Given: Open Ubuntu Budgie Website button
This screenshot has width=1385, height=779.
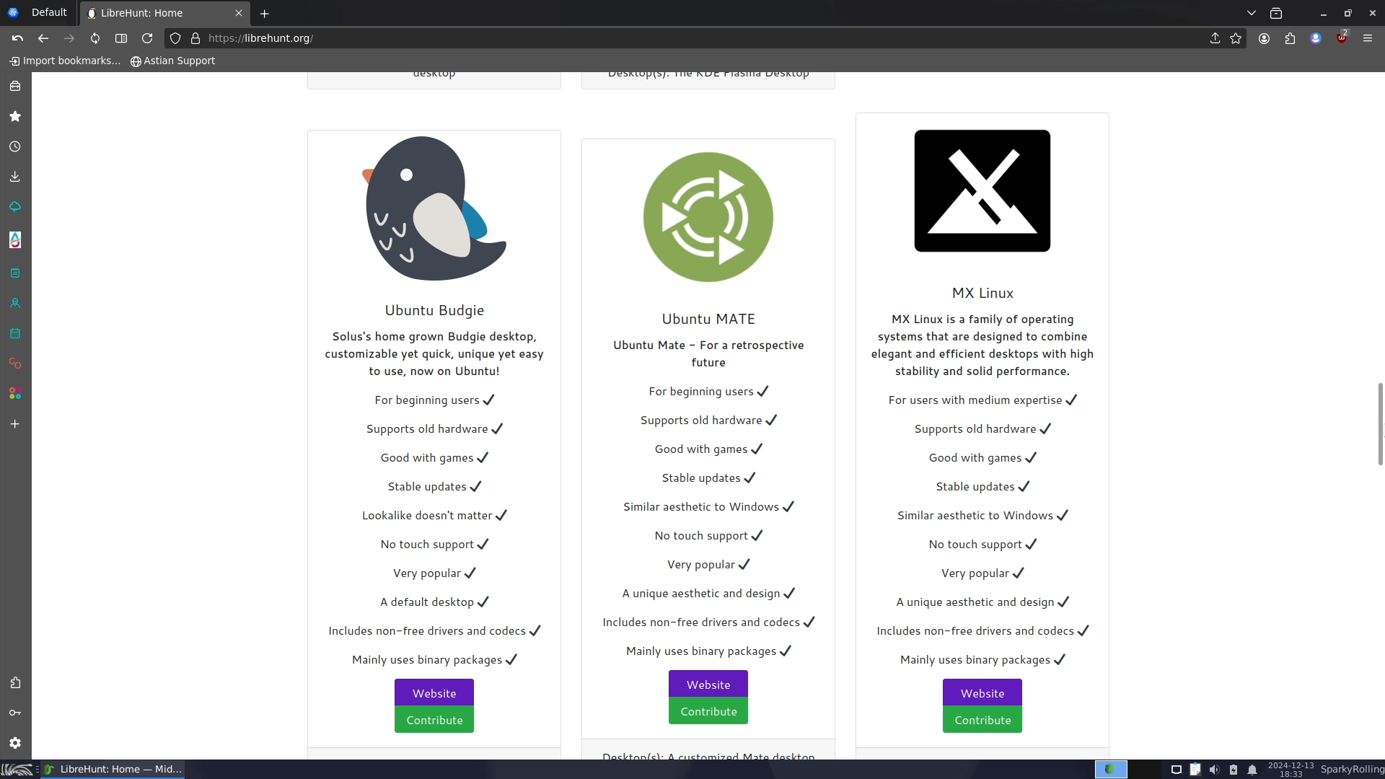Looking at the screenshot, I should click(x=434, y=693).
